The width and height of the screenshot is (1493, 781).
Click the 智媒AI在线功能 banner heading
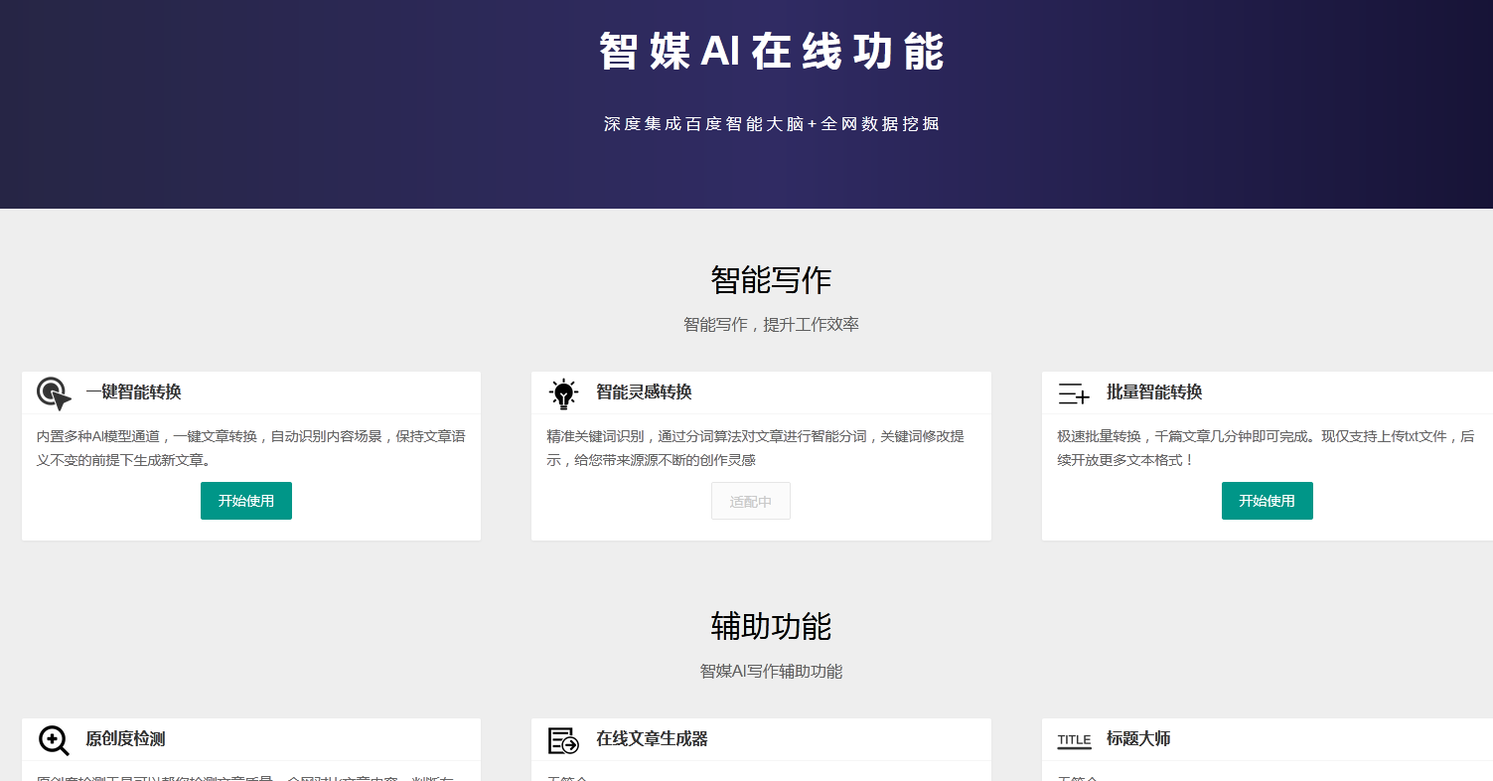771,52
